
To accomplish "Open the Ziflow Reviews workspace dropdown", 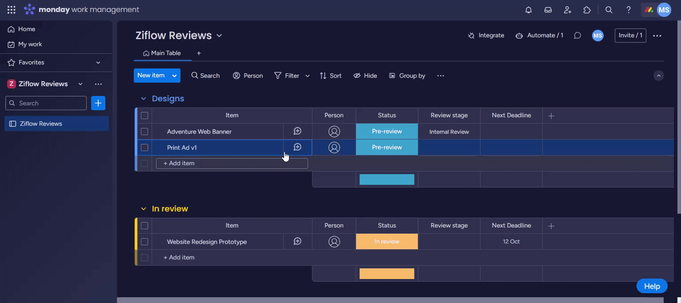I will click(80, 84).
